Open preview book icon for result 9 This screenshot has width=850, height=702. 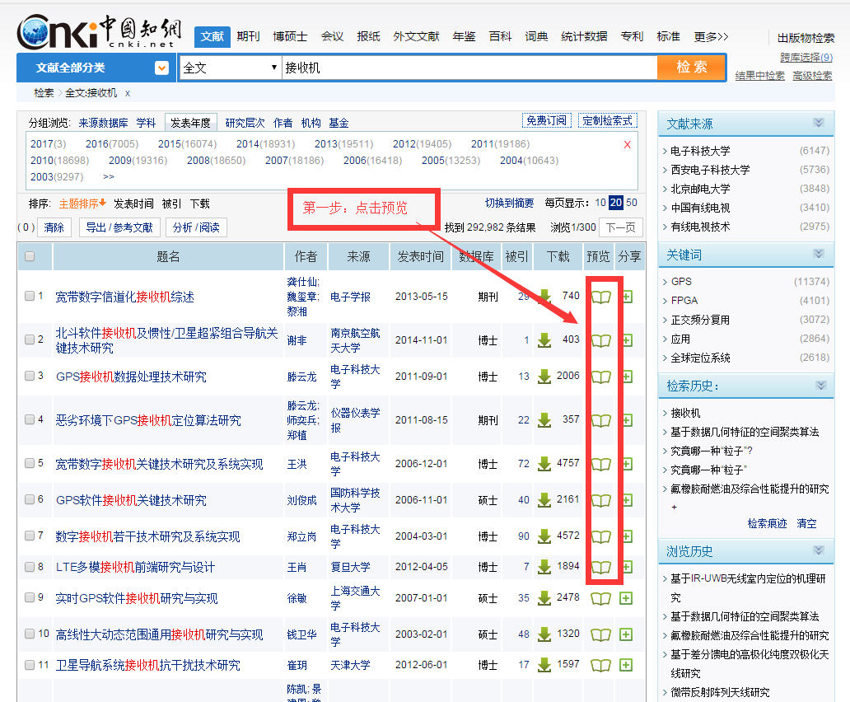click(x=601, y=598)
